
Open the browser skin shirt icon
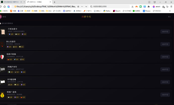tap(155, 2)
